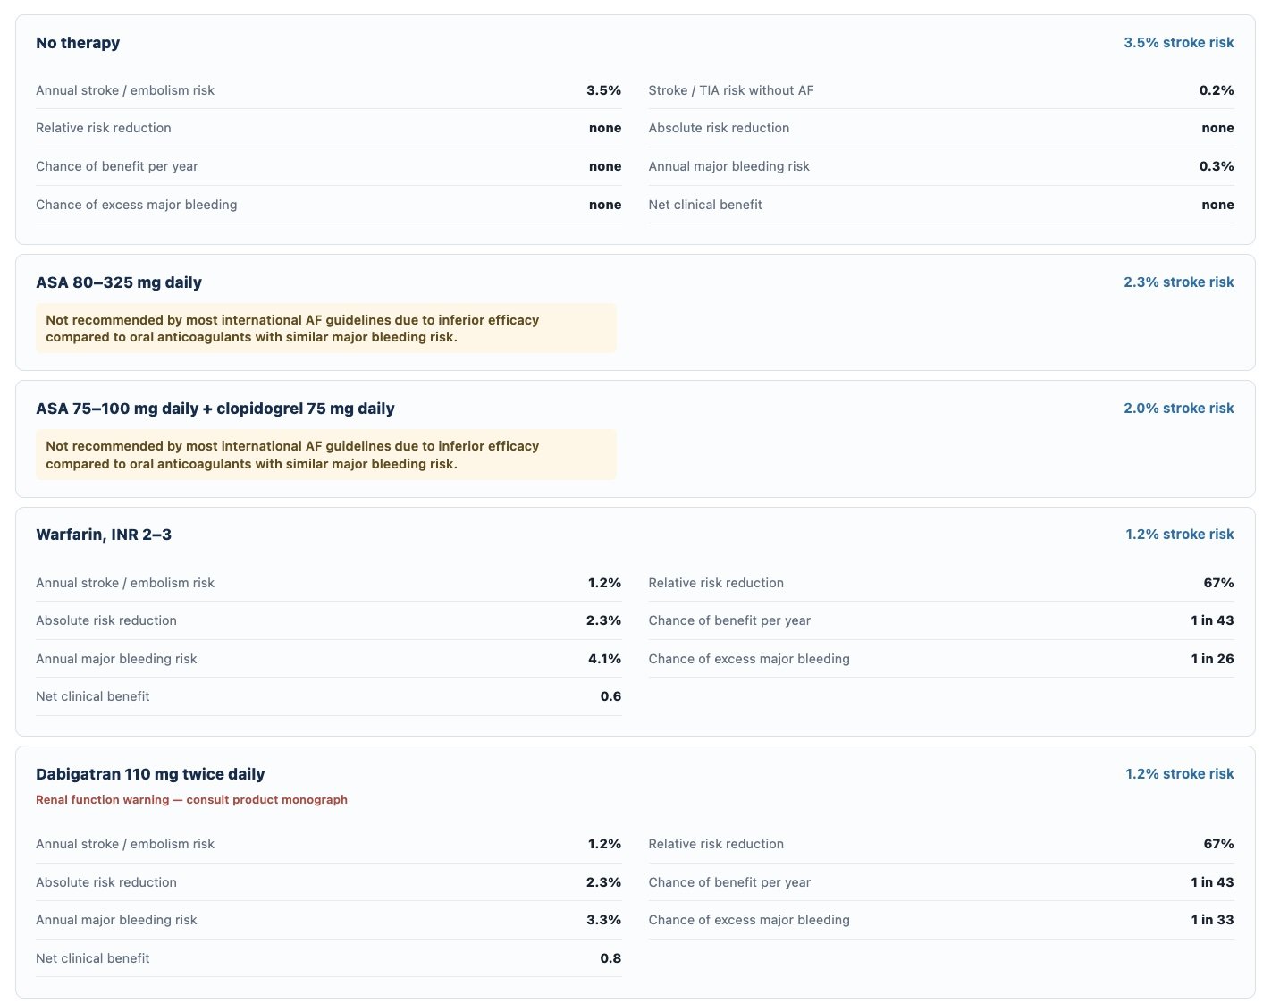Click the 2.0% stroke risk badge
1263x1003 pixels.
(1178, 409)
